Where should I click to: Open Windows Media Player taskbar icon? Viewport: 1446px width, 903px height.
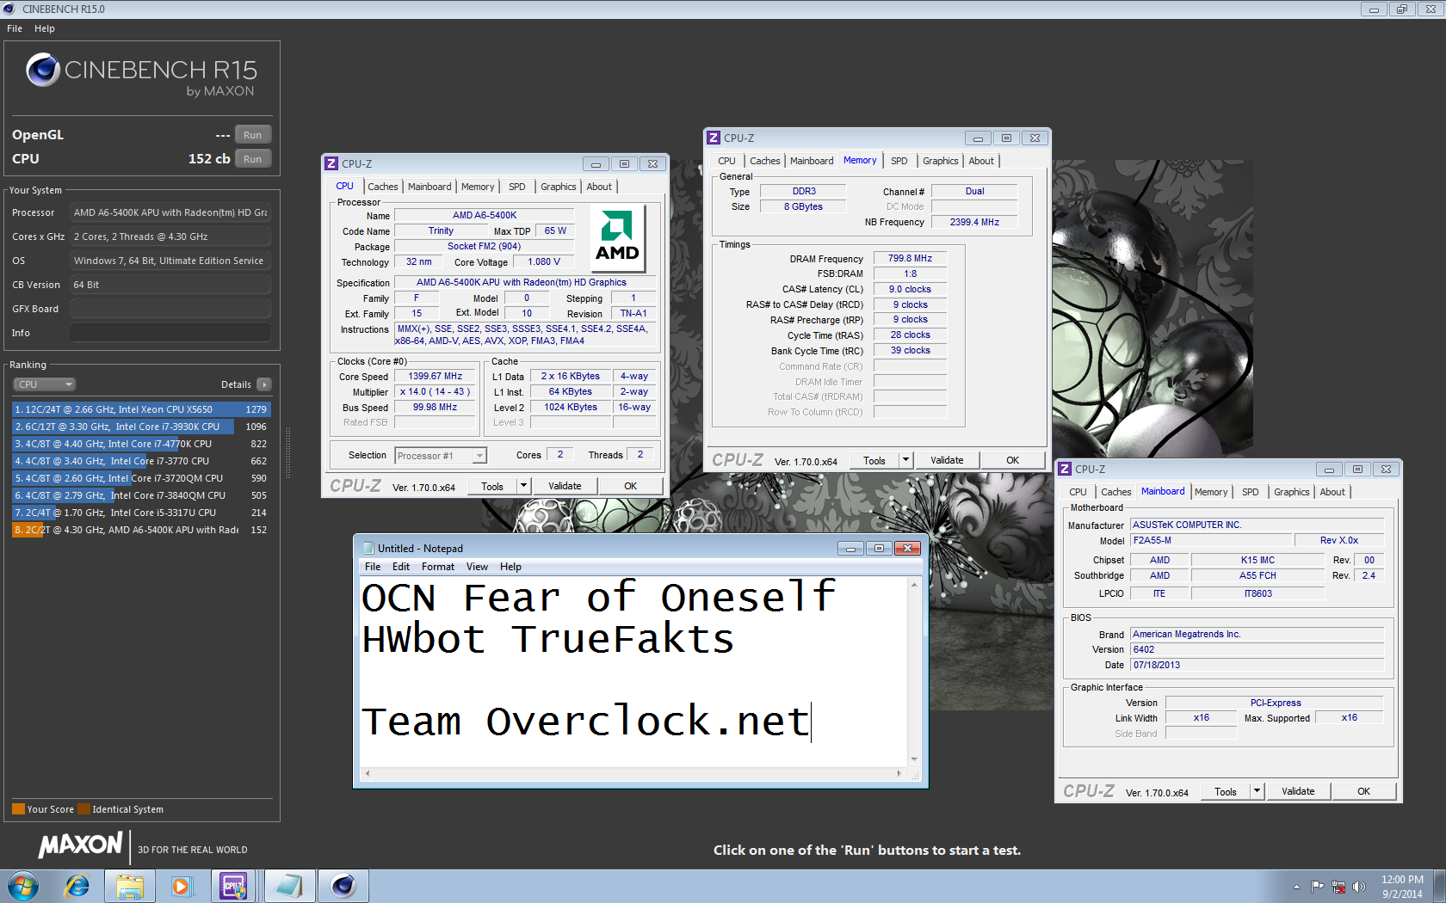(181, 886)
